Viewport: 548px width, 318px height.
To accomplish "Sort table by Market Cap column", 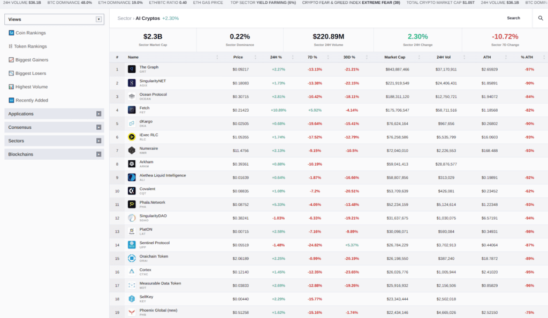I will pyautogui.click(x=395, y=57).
